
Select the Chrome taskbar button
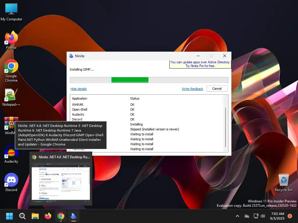pos(61,216)
